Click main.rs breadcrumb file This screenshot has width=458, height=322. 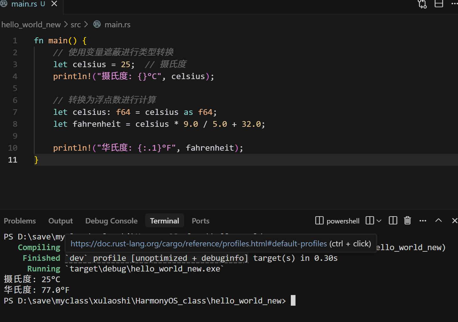(x=117, y=24)
